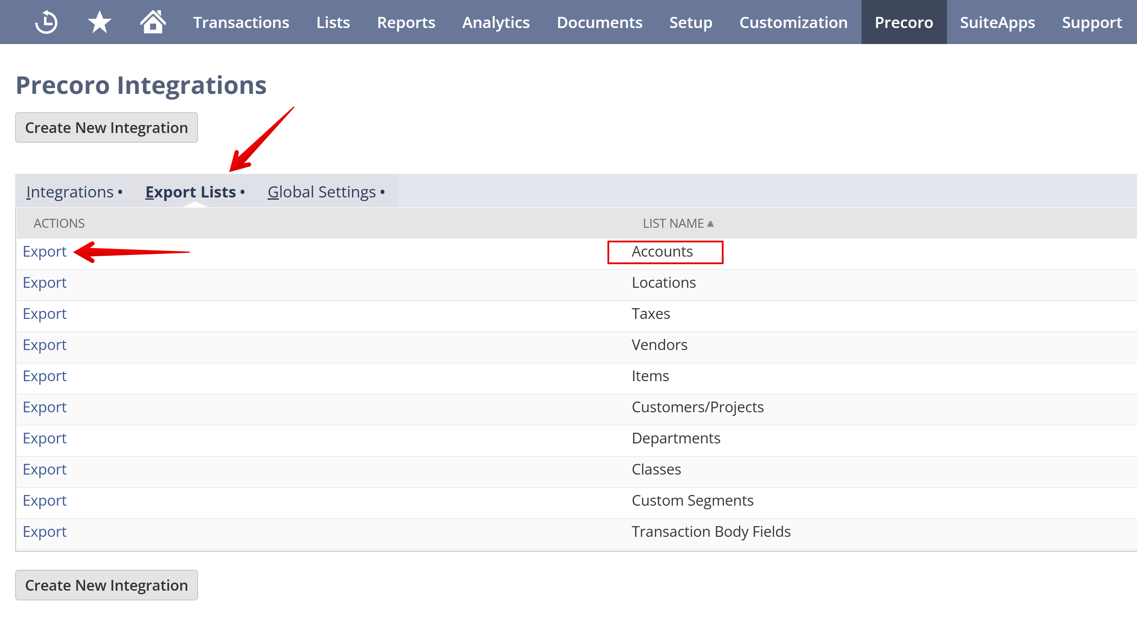Export the Items list
Viewport: 1137px width, 628px height.
tap(45, 376)
